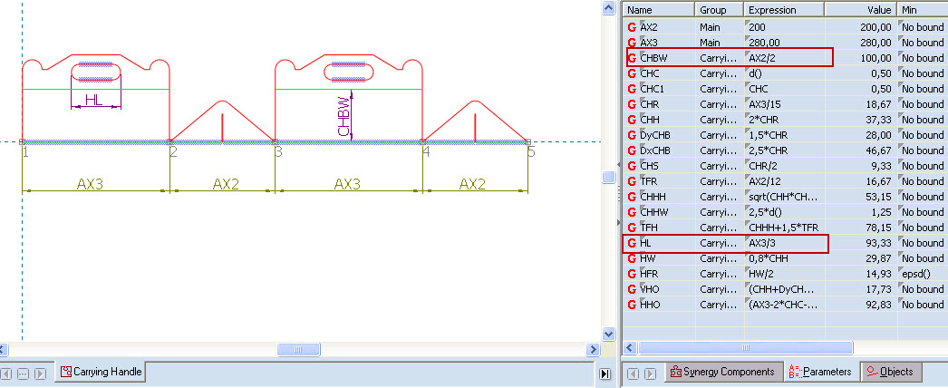Click the G icon next to AX2
Image resolution: width=948 pixels, height=388 pixels.
[x=632, y=27]
